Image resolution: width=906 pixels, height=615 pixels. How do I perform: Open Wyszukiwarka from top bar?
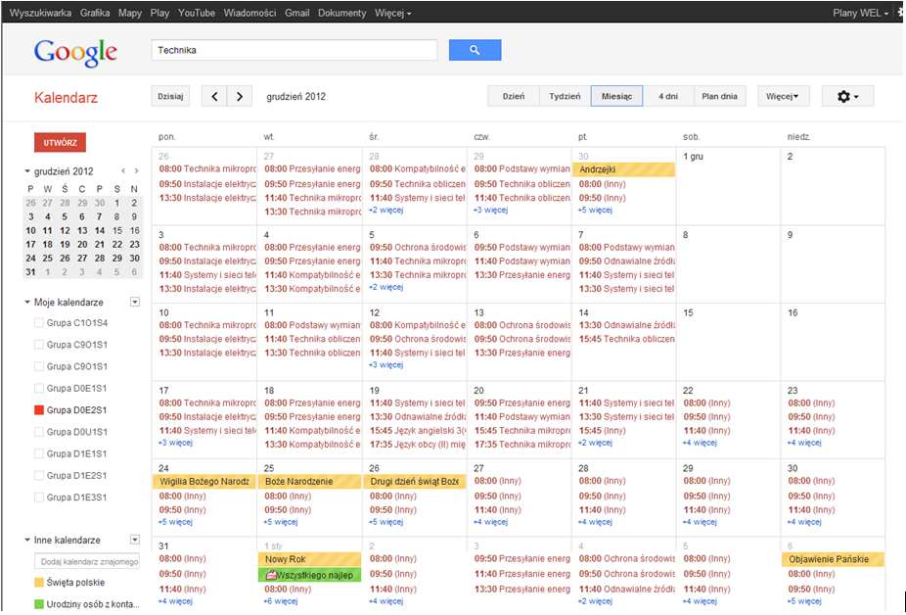[40, 13]
